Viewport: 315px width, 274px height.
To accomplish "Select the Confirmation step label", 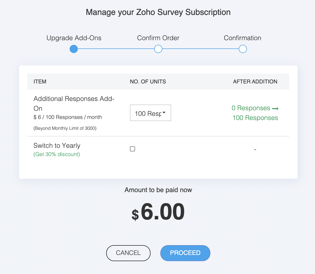I will coord(242,38).
